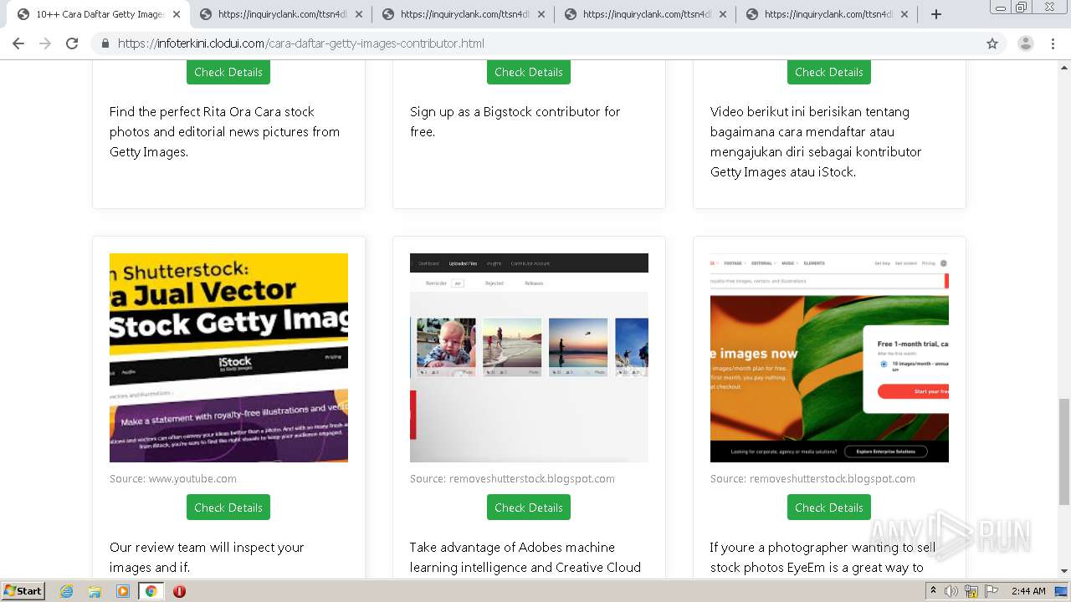Switch to the fourth tab inquiryclank.com
The image size is (1071, 602).
645,14
